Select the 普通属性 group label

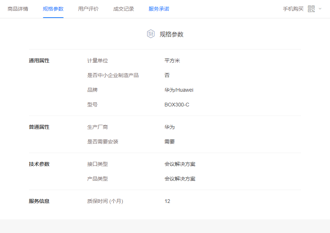point(39,127)
